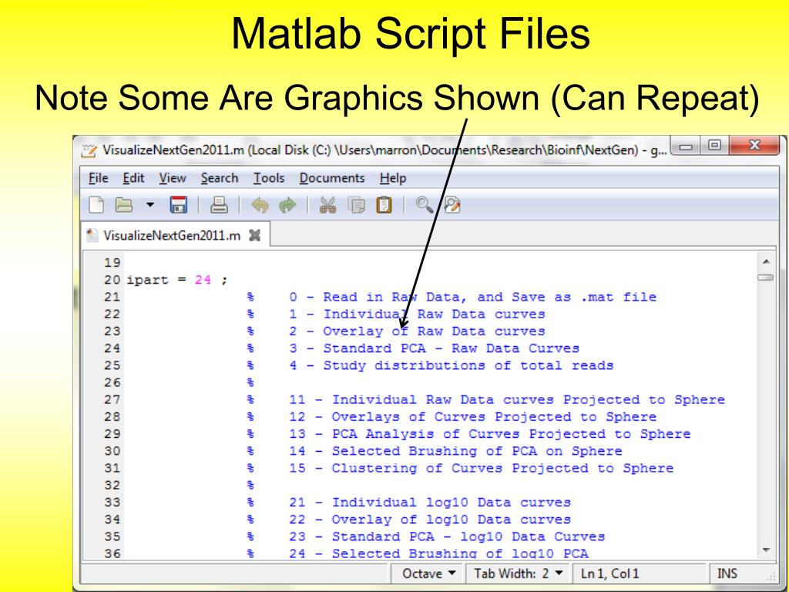
Task: Open the Tab Width dropdown
Action: [519, 573]
